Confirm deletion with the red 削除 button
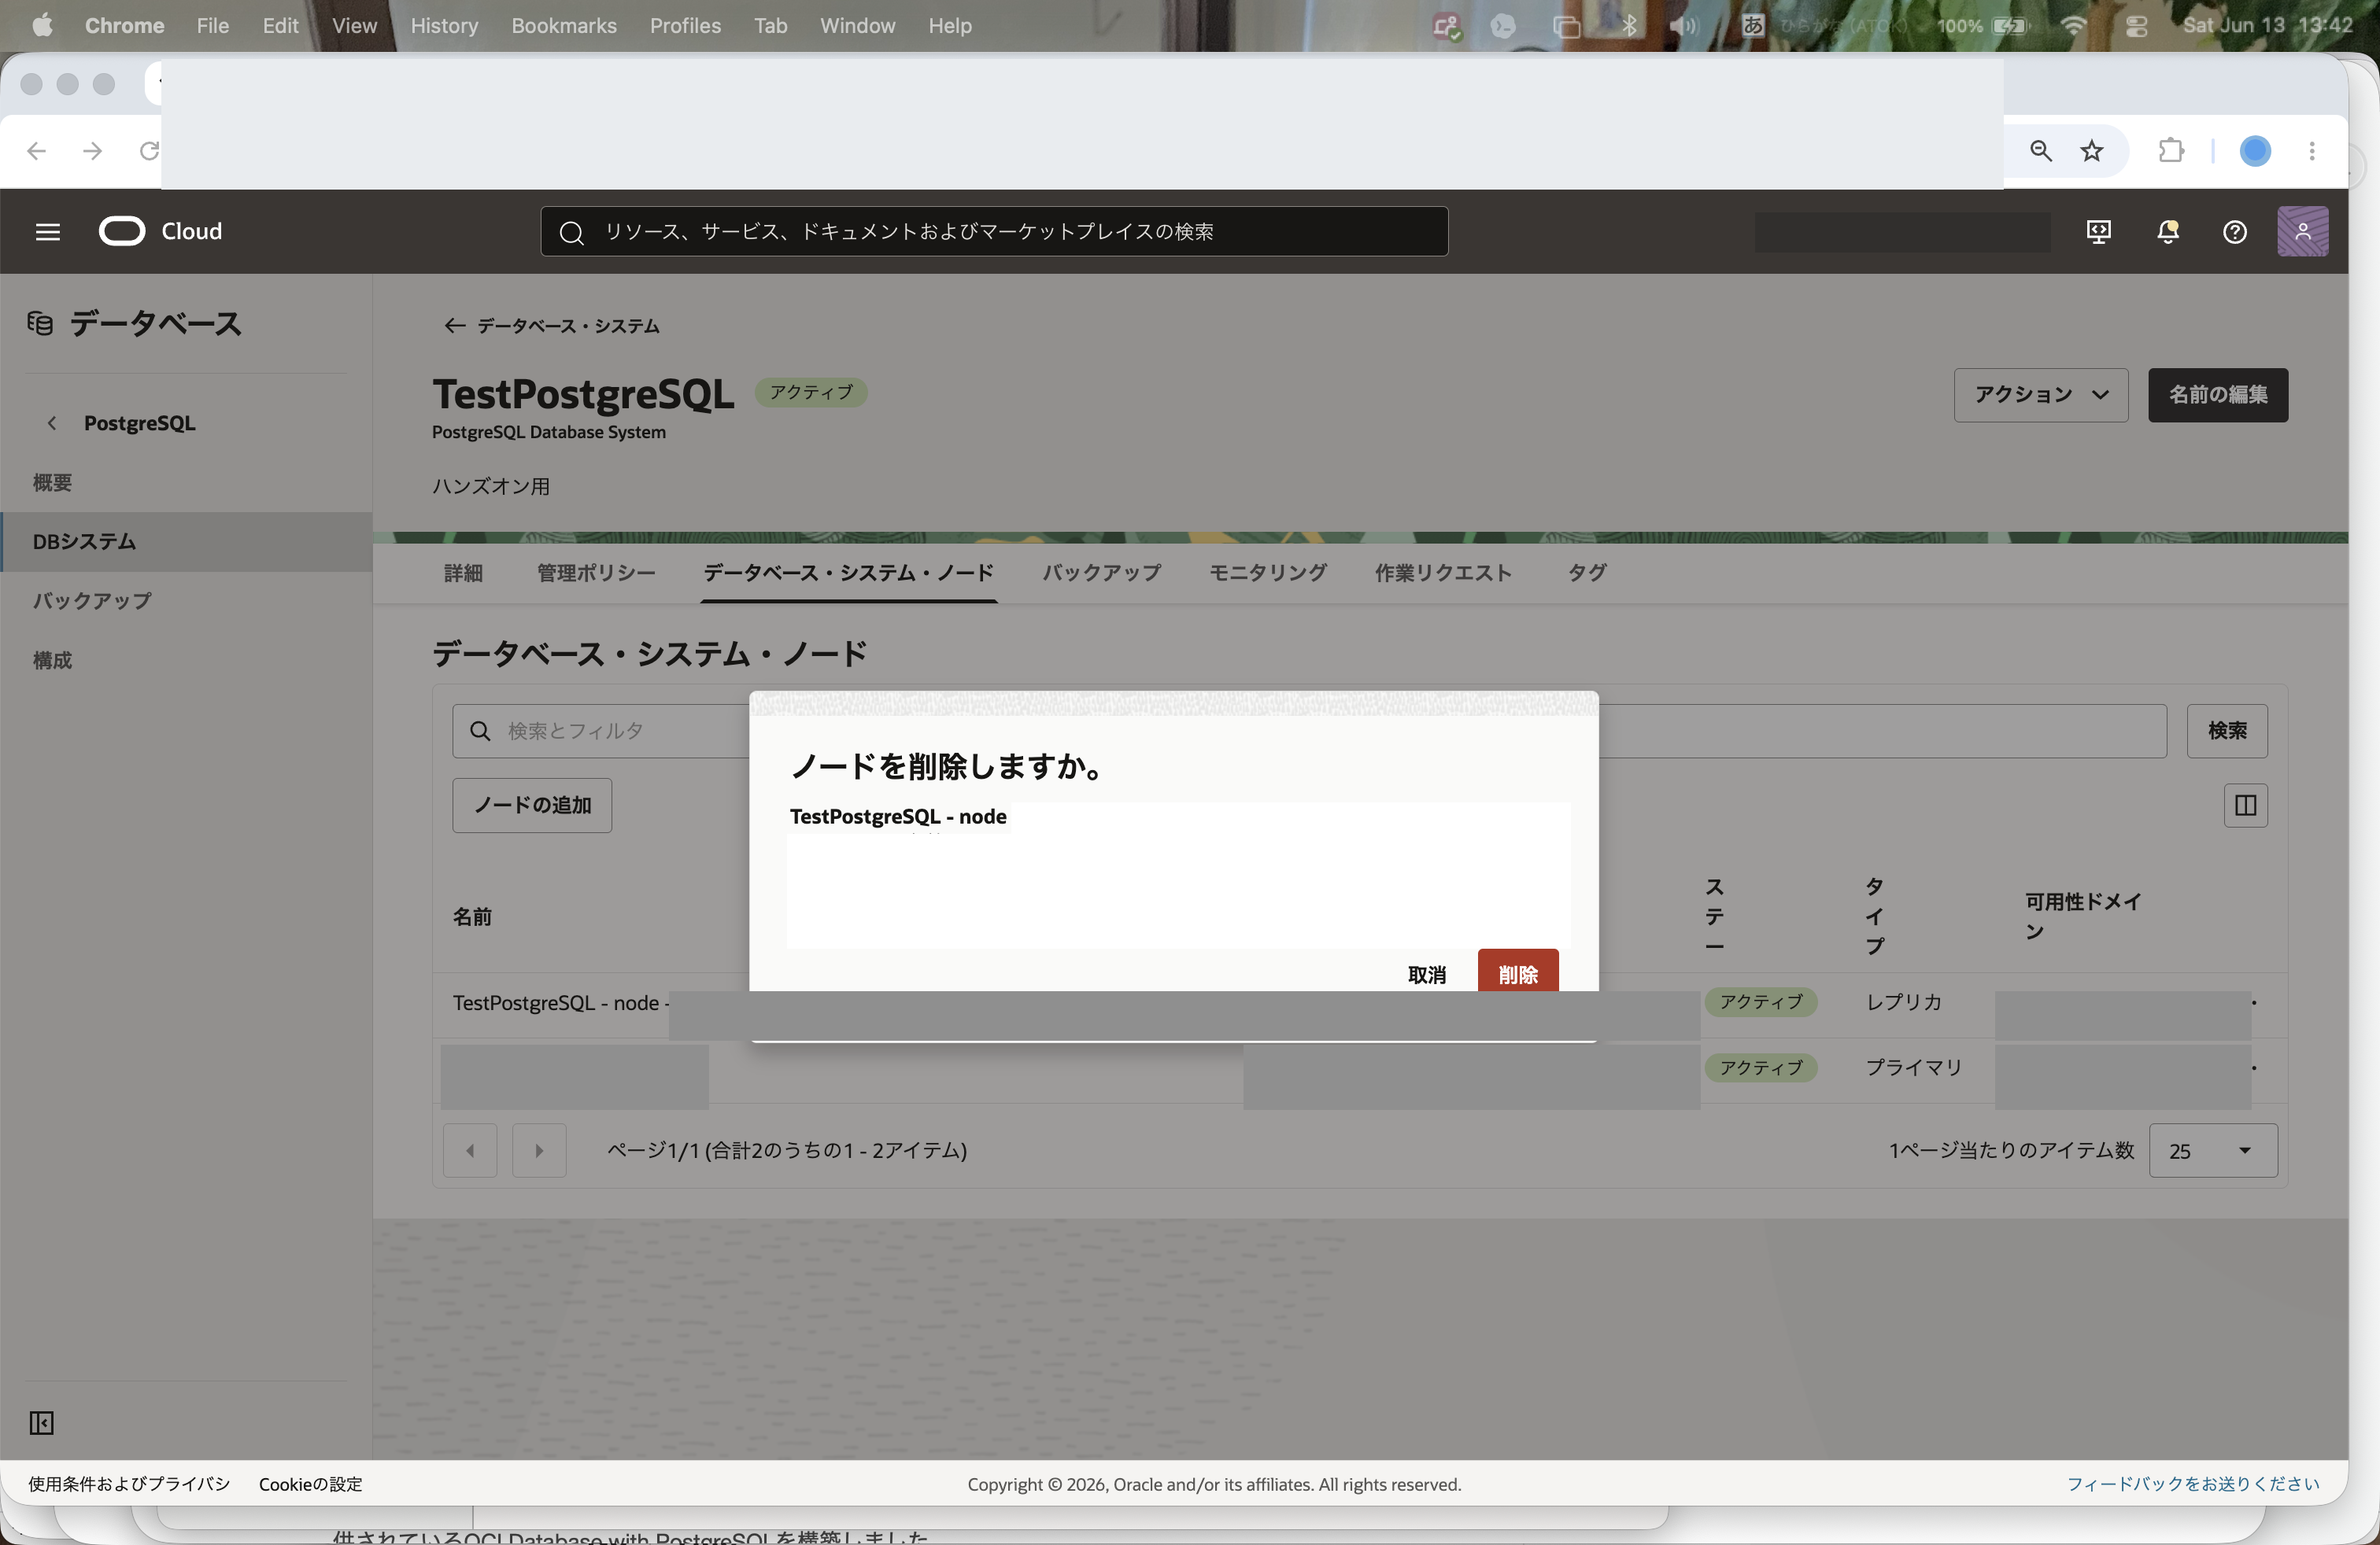 pos(1517,971)
